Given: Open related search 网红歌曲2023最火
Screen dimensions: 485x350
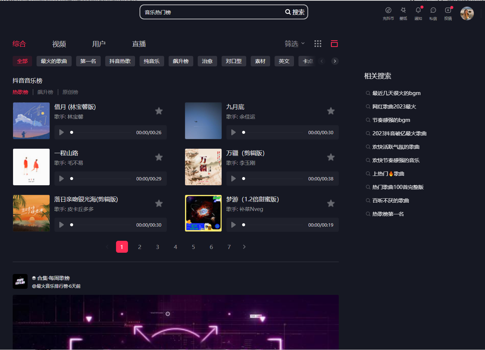Looking at the screenshot, I should [x=394, y=107].
